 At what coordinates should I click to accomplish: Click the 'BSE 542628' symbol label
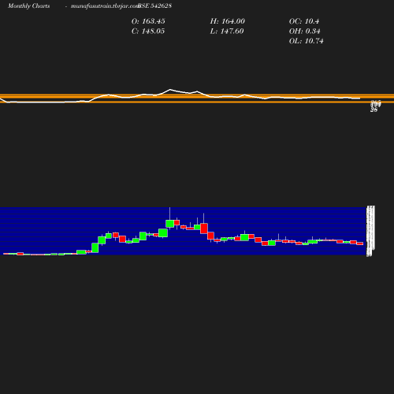pos(155,6)
